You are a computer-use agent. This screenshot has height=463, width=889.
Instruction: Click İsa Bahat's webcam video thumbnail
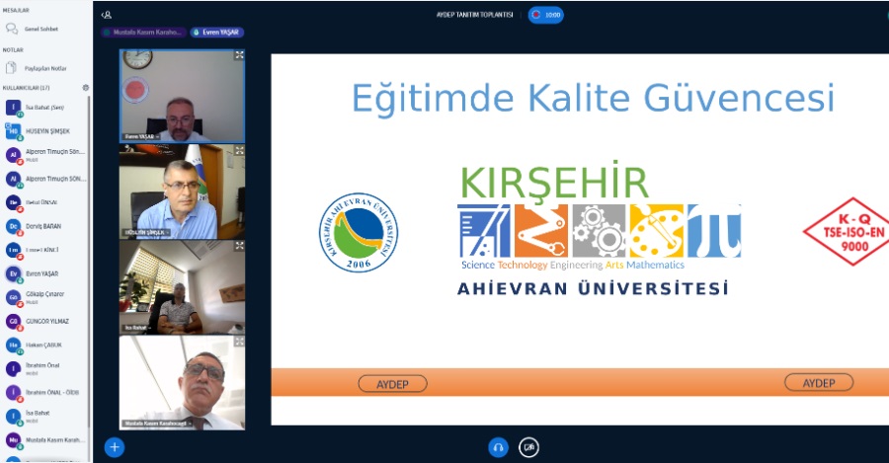(x=182, y=286)
